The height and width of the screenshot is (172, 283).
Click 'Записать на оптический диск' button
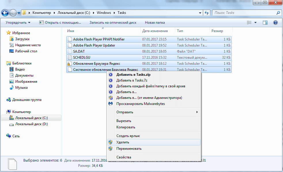(113, 23)
